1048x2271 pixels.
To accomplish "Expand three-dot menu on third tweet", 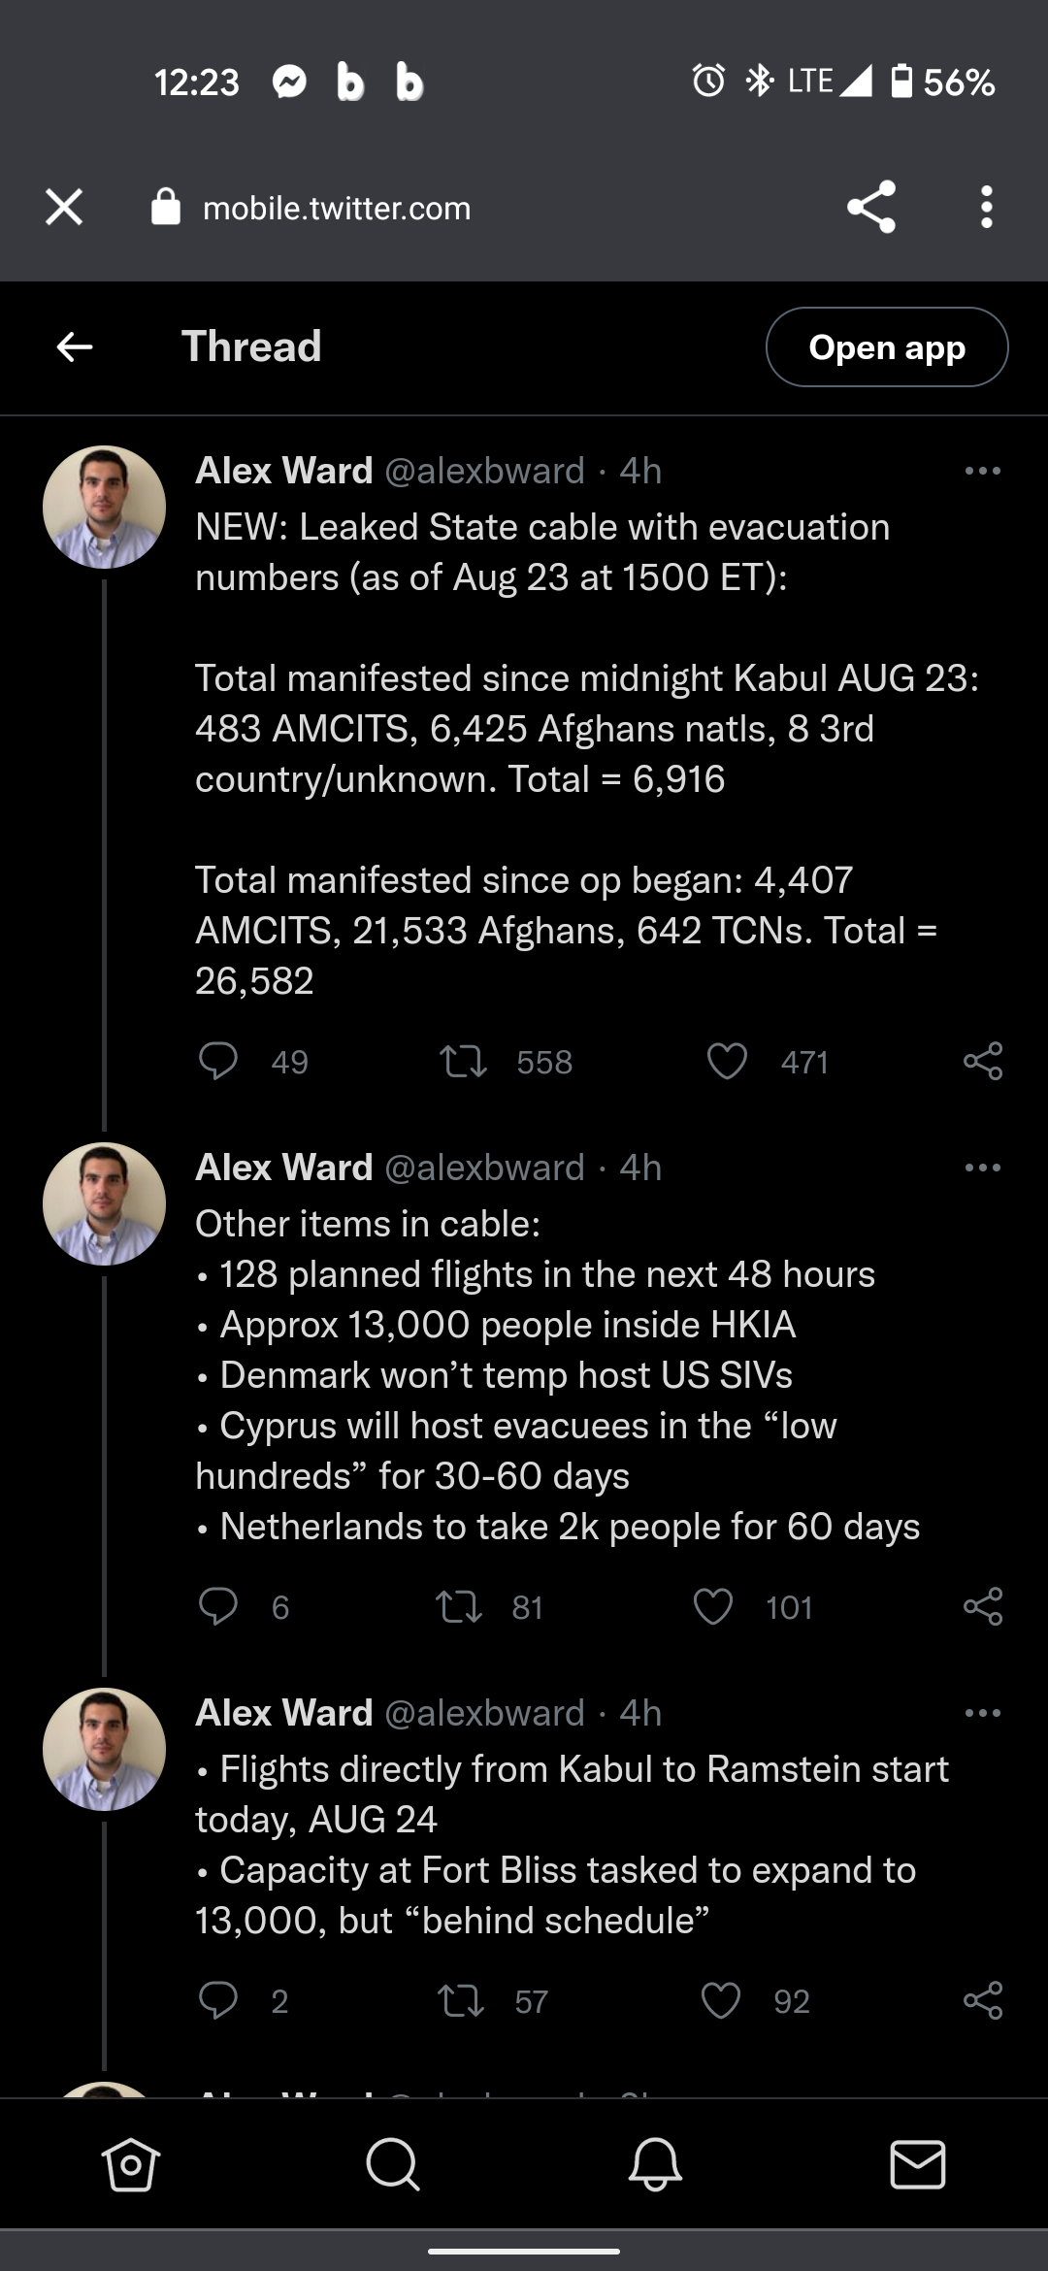I will tap(983, 1713).
